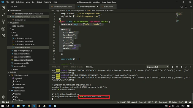Open the editor More Actions ellipsis menu

point(191,7)
